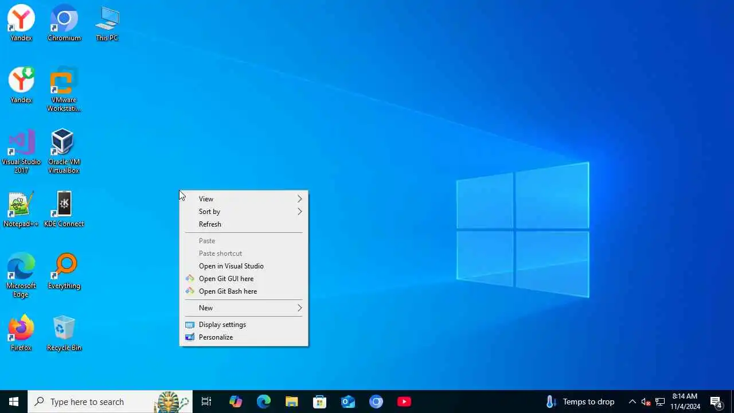Viewport: 734px width, 413px height.
Task: Choose Personalize in the context menu
Action: [244, 337]
